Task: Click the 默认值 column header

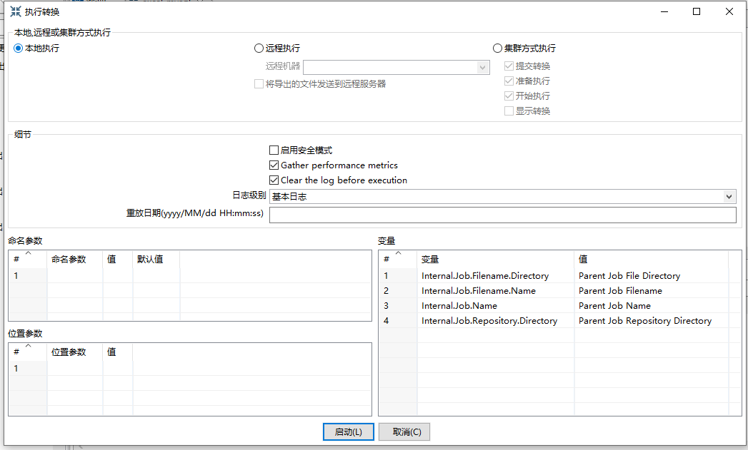Action: point(156,259)
